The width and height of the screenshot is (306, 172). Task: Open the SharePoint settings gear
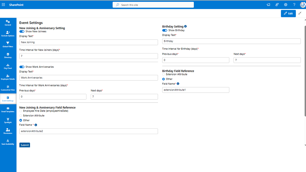tap(286, 5)
